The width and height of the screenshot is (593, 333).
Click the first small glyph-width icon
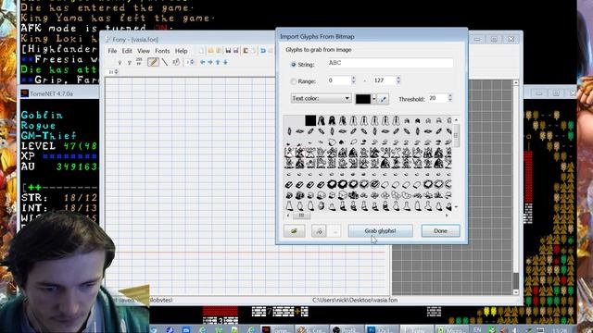tap(120, 63)
